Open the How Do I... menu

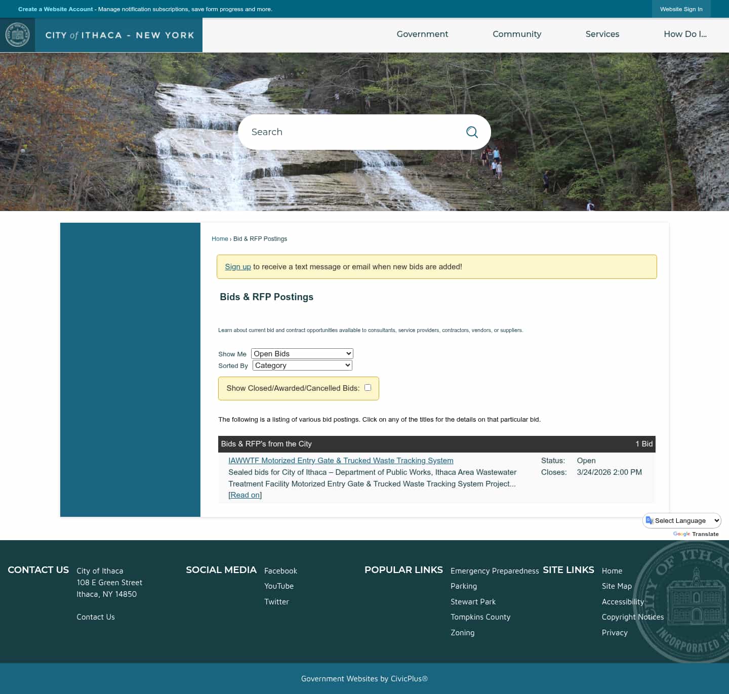tap(685, 34)
